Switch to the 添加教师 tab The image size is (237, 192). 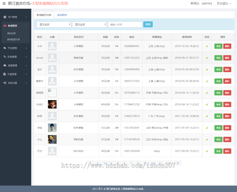[x=62, y=15]
